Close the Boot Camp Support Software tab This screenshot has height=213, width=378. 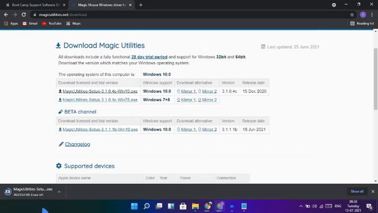[64, 5]
